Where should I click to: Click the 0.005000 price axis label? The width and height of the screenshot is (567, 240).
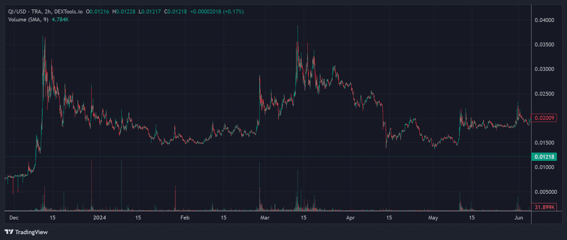[546, 192]
